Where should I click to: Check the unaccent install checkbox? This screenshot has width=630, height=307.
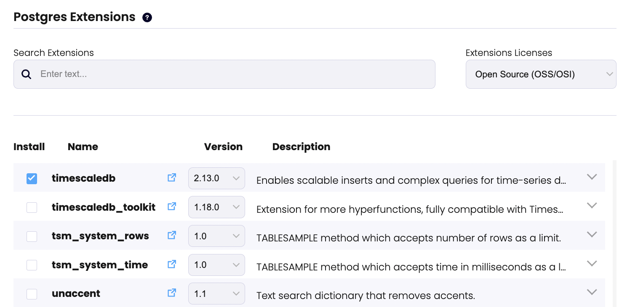[x=32, y=294]
